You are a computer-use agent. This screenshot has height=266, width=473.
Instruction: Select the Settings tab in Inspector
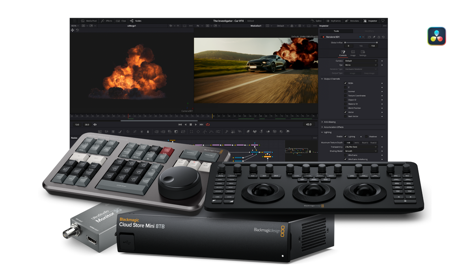tap(363, 54)
